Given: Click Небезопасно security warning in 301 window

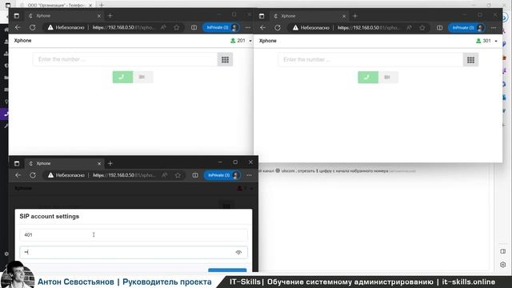Looking at the screenshot, I should 311,28.
